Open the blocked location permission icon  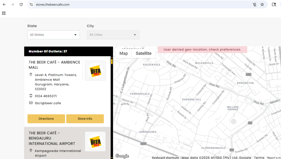tap(254, 5)
